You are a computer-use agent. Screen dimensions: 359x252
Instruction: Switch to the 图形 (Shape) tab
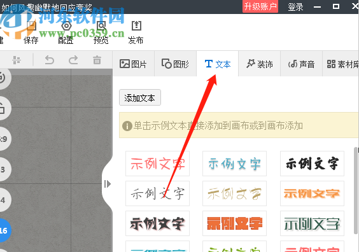pos(175,64)
